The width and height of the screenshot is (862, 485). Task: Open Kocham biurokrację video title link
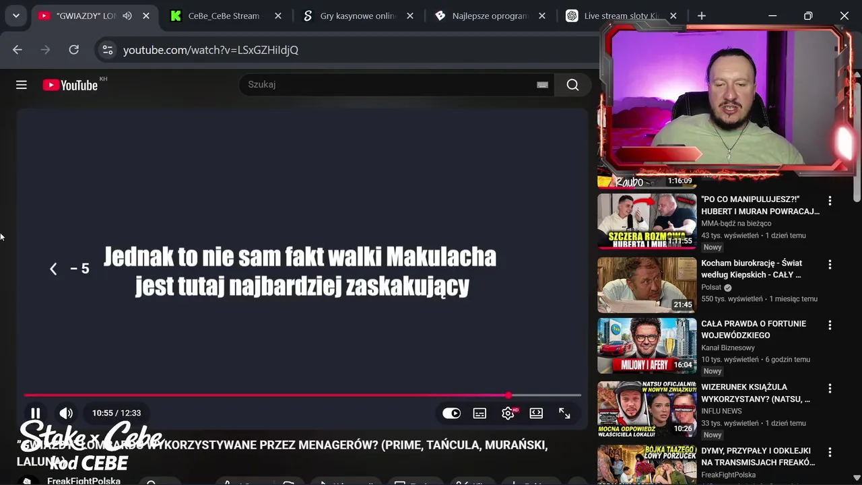(752, 269)
